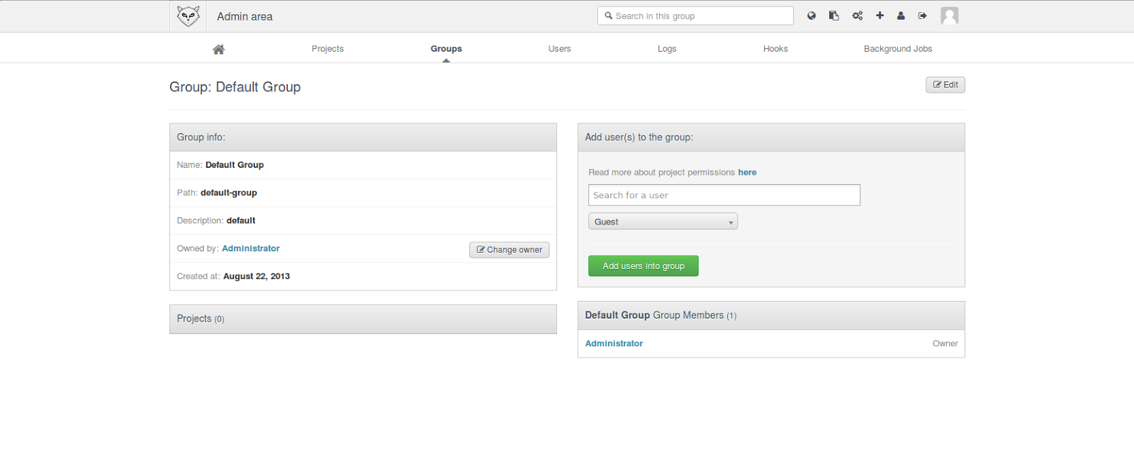Screen dimensions: 1134x451
Task: Create new project with plus icon
Action: point(880,16)
